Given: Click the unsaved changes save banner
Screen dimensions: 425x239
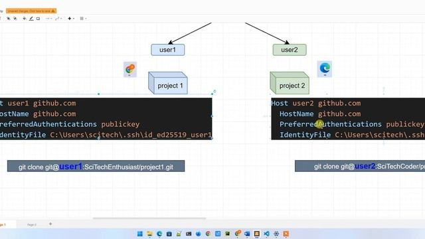Looking at the screenshot, I should coord(31,11).
